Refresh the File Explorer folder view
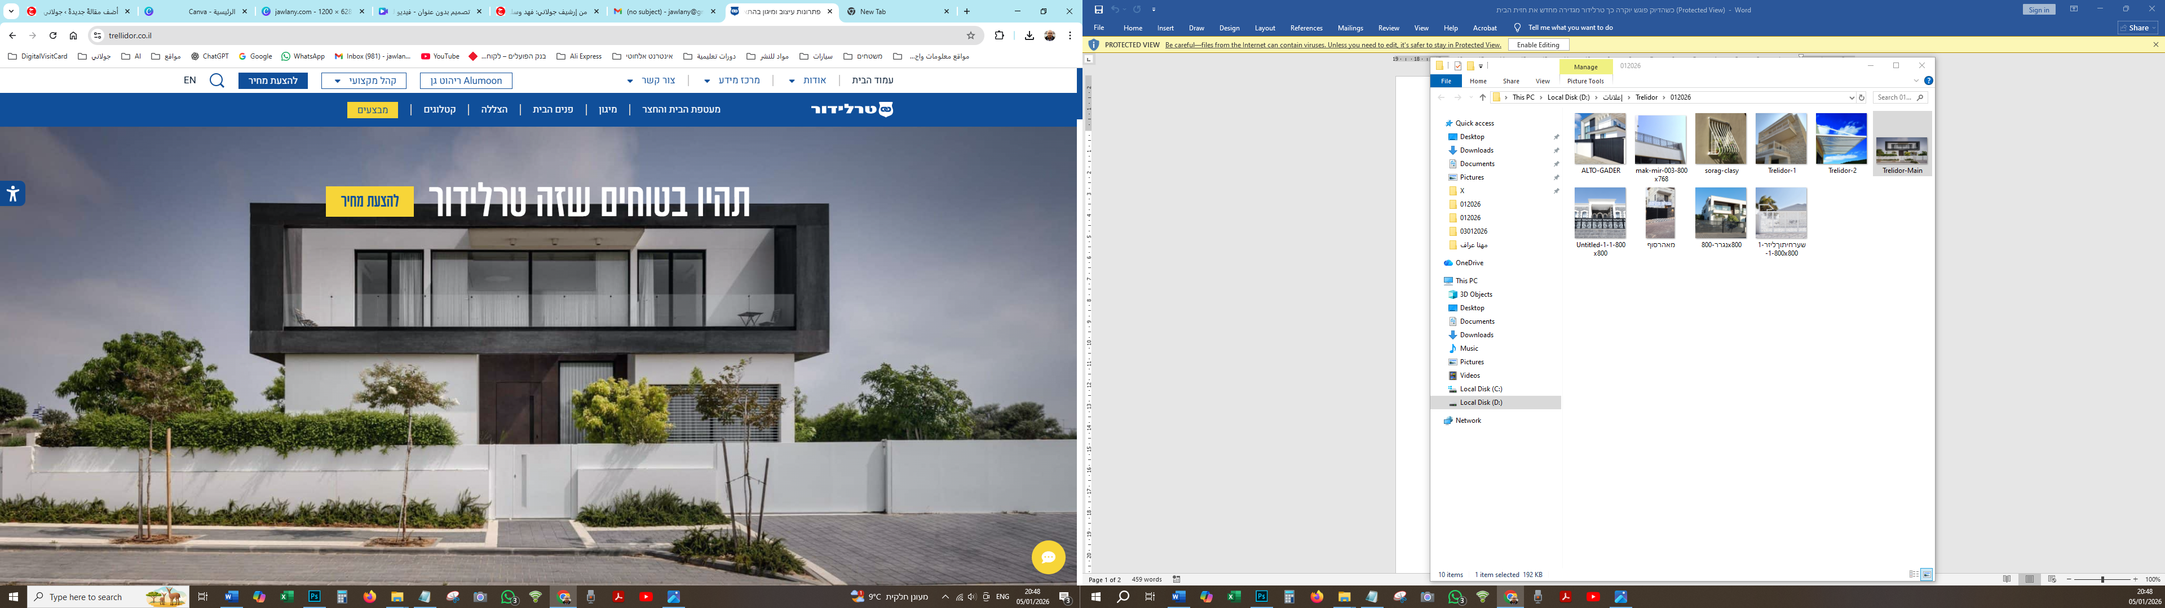 click(1862, 97)
